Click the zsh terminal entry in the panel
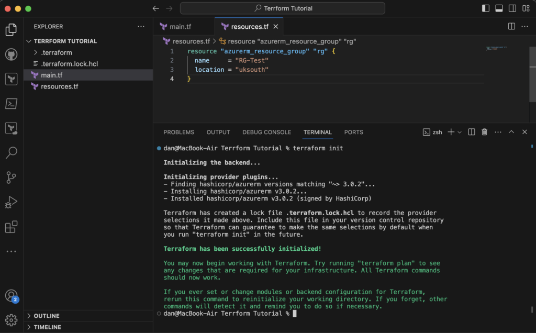This screenshot has width=536, height=333. (x=433, y=132)
